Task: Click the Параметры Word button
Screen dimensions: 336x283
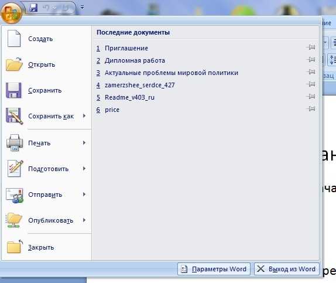Action: [x=214, y=269]
